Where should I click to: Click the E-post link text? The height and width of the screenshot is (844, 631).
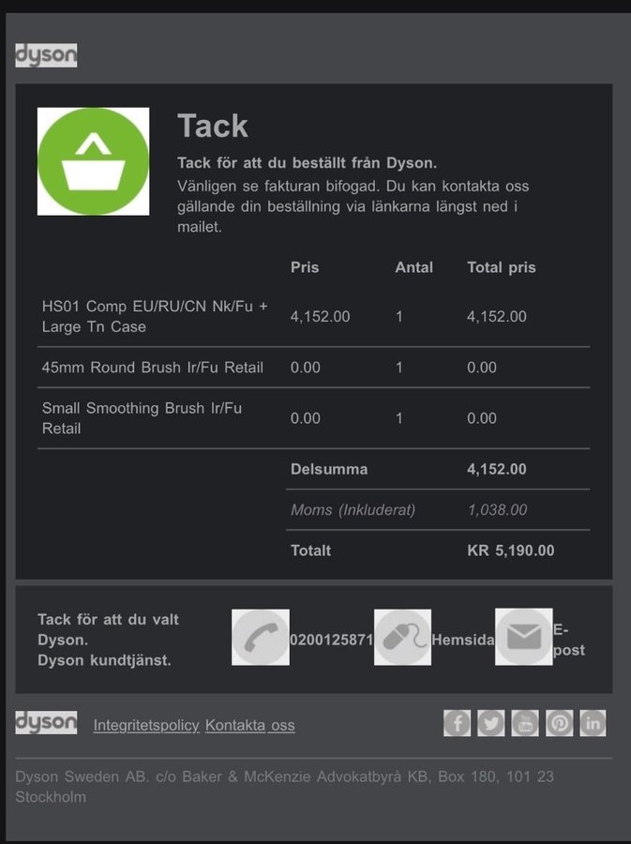tap(568, 640)
